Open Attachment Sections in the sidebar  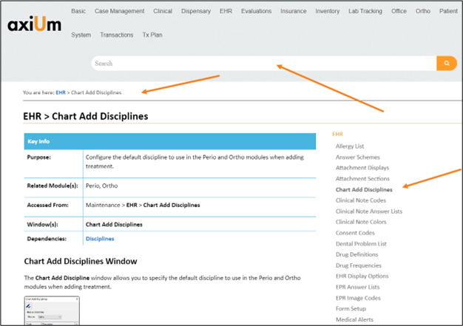[x=362, y=178]
